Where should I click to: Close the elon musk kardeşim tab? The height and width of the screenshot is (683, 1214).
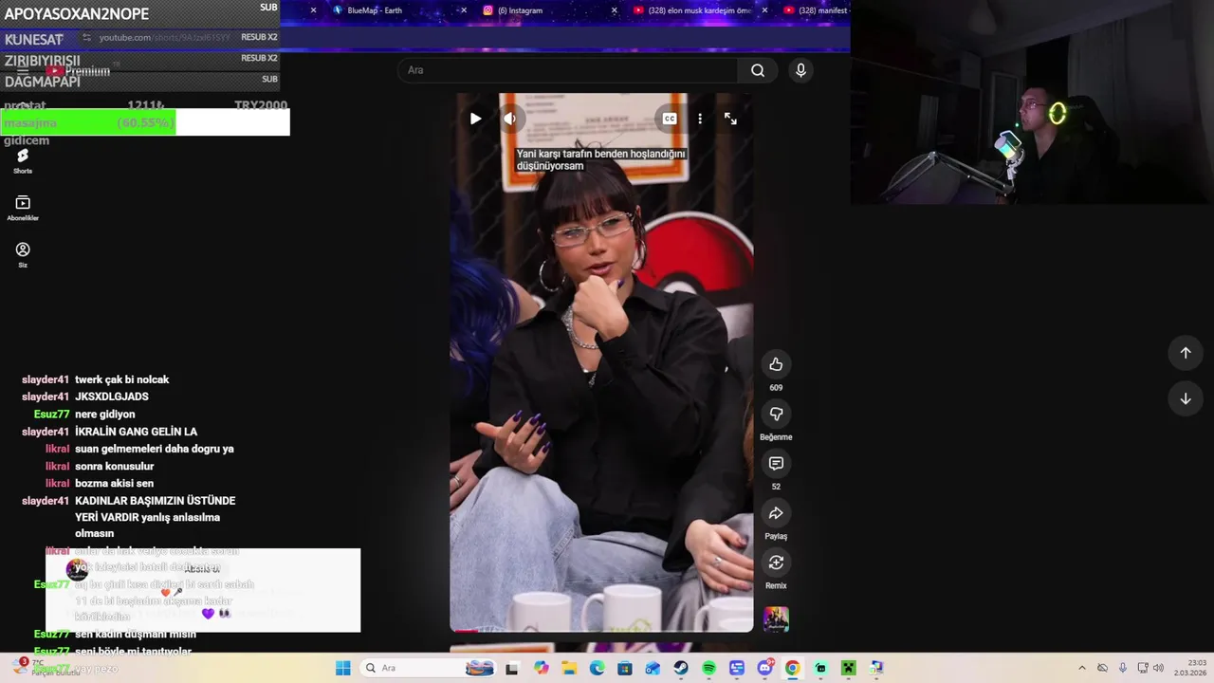765,10
